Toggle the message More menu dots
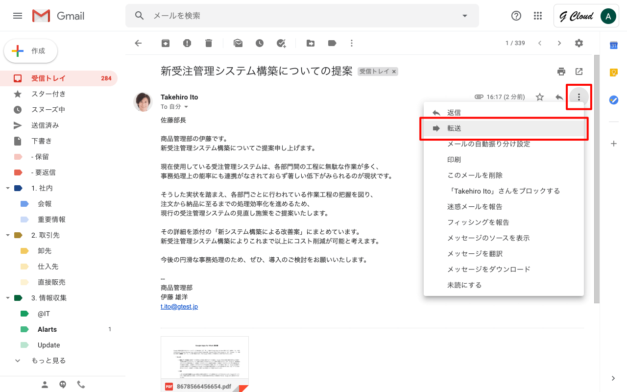Viewport: 627px width, 392px height. point(579,97)
